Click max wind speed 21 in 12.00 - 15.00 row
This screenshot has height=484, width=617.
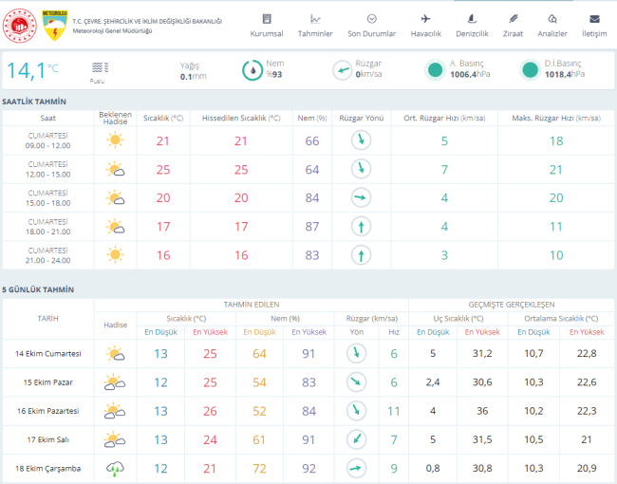click(x=556, y=170)
